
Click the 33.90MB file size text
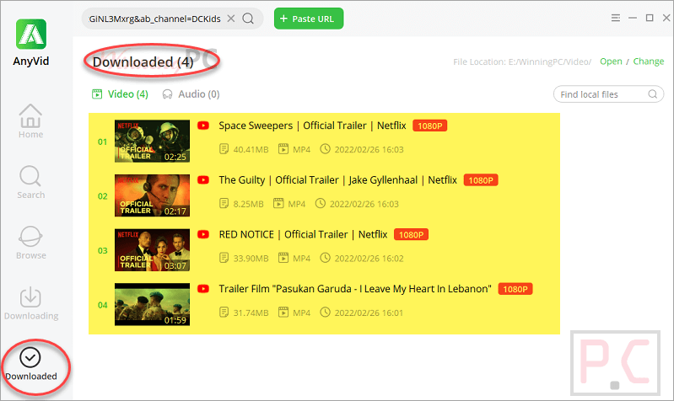[x=251, y=259]
